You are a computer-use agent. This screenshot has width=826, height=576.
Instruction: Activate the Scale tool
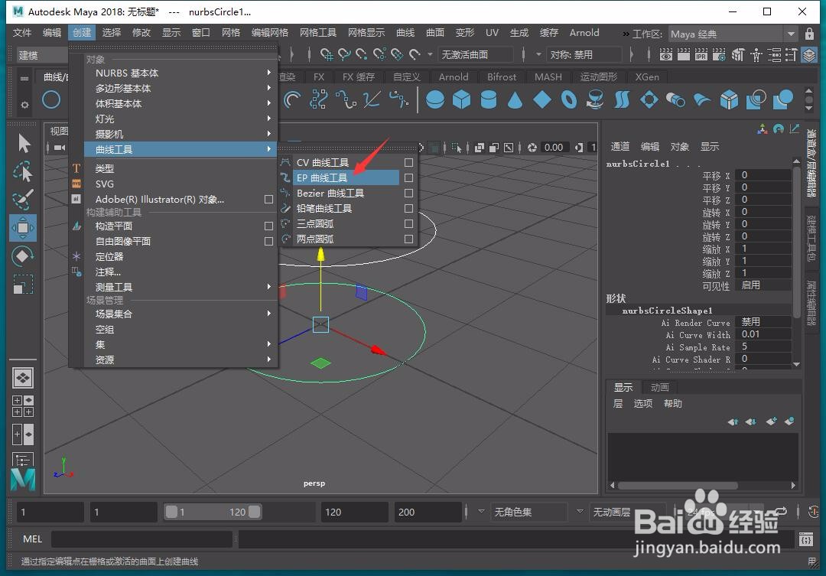click(x=23, y=285)
